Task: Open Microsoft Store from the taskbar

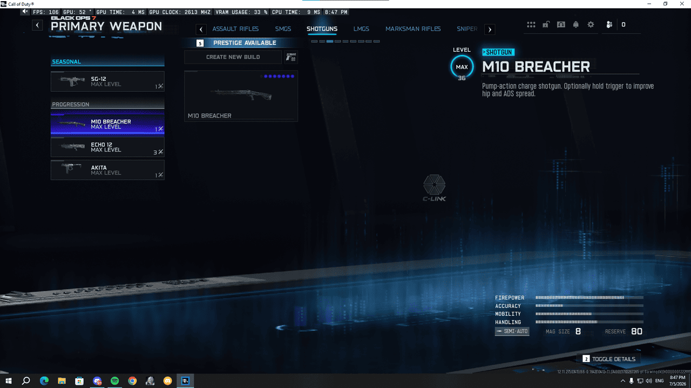Action: coord(79,381)
